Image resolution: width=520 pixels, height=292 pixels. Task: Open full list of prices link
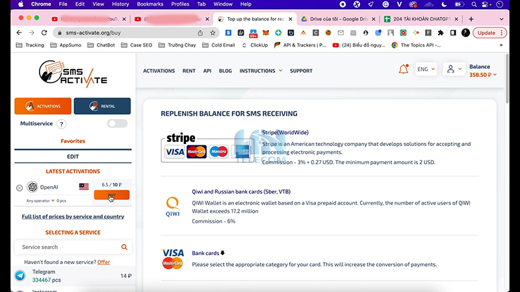tap(73, 217)
